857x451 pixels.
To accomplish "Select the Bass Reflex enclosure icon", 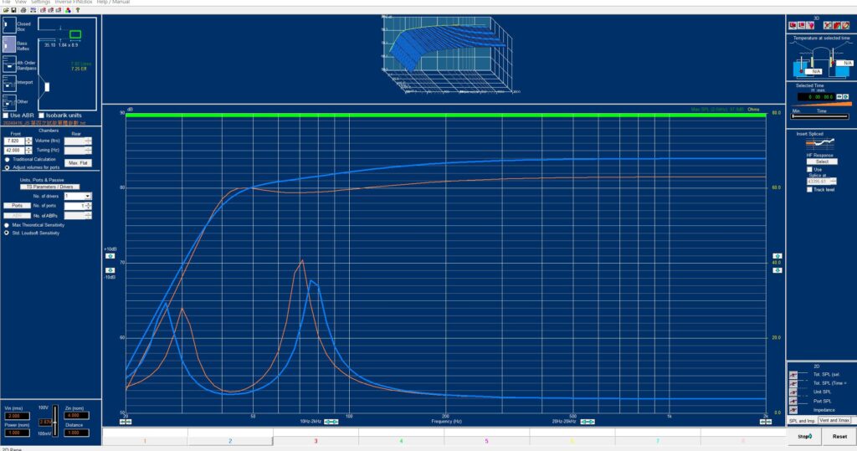I will 9,44.
